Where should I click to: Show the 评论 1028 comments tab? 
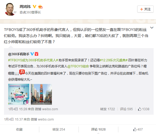tap(98, 130)
